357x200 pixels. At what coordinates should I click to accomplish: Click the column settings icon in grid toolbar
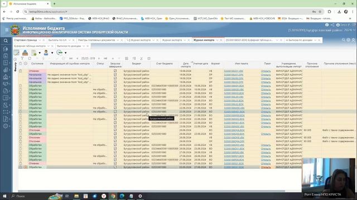[x=134, y=58]
